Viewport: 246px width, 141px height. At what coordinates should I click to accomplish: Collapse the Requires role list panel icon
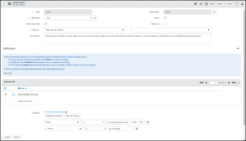click(238, 83)
